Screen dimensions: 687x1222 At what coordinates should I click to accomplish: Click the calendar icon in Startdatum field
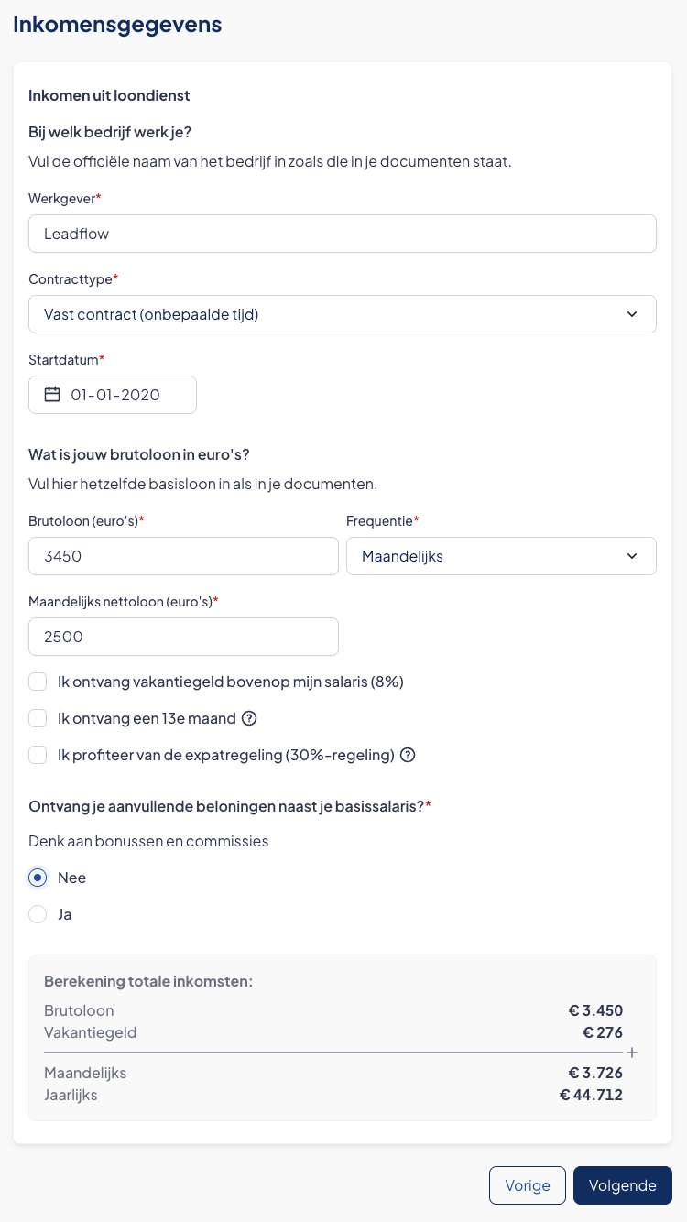click(52, 395)
